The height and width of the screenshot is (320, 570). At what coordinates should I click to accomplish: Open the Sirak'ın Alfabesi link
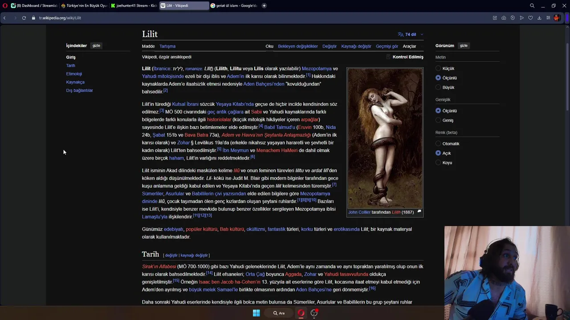tap(159, 267)
